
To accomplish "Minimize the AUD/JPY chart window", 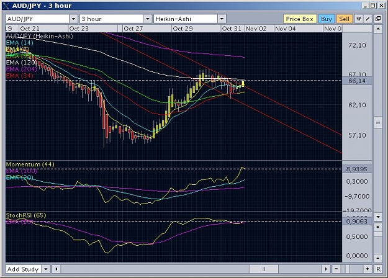I will pyautogui.click(x=365, y=6).
